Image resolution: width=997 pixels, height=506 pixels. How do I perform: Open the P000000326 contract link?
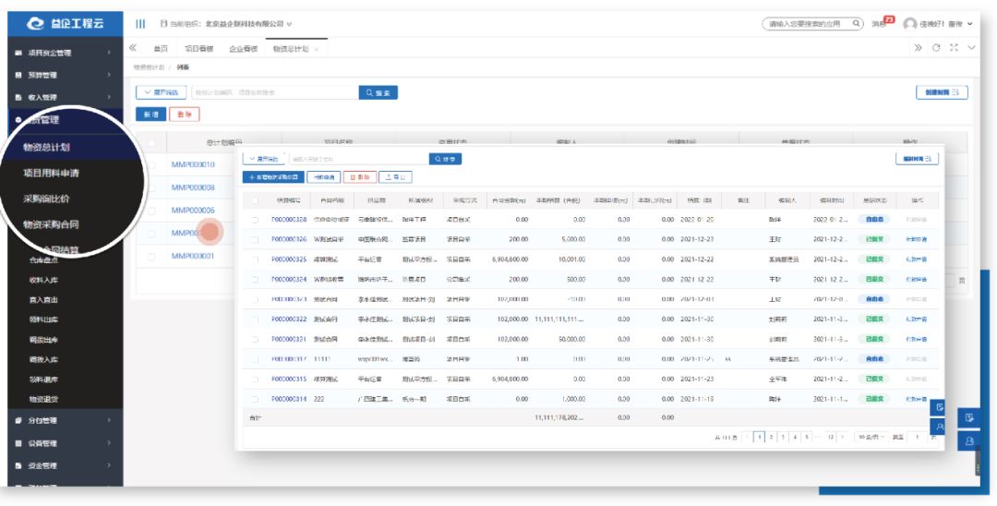tap(289, 240)
